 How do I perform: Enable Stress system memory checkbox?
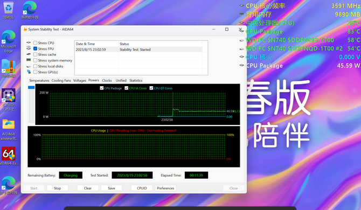[x=35, y=60]
